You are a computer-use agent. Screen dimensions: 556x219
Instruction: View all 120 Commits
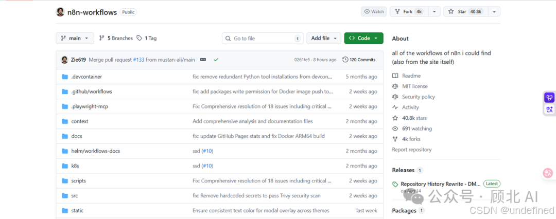pos(359,60)
